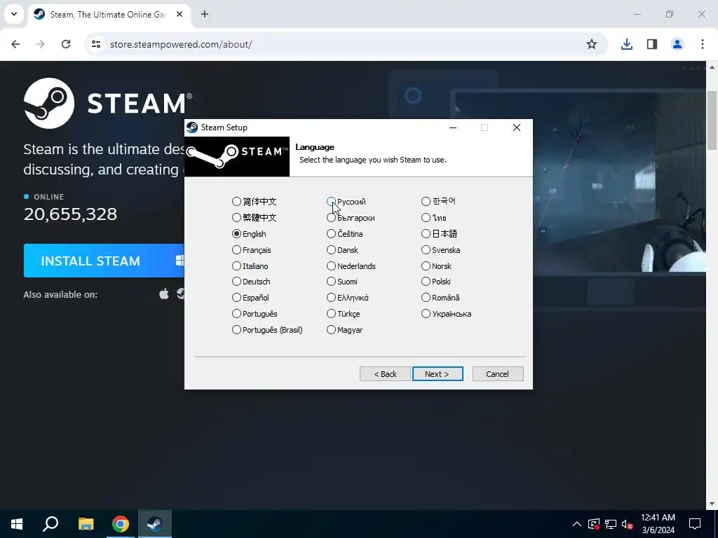Go back in Chrome browser
Viewport: 718px width, 538px height.
click(x=15, y=44)
